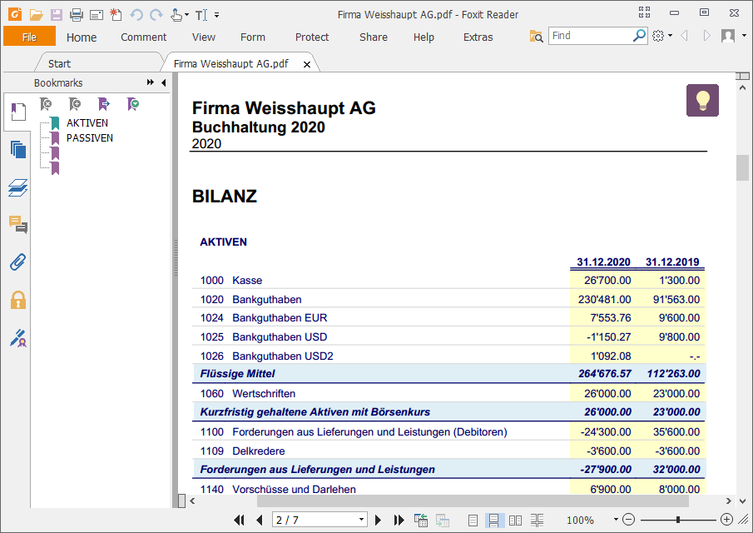Collapse the Bookmarks navigation panel

pos(164,82)
